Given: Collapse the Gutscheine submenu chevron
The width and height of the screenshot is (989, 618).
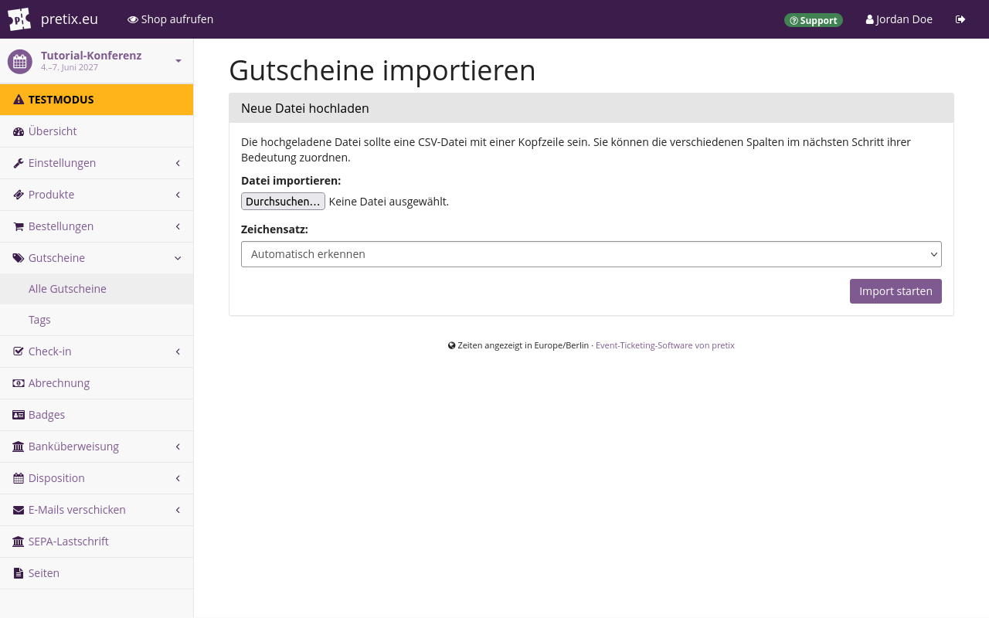Looking at the screenshot, I should 178,258.
